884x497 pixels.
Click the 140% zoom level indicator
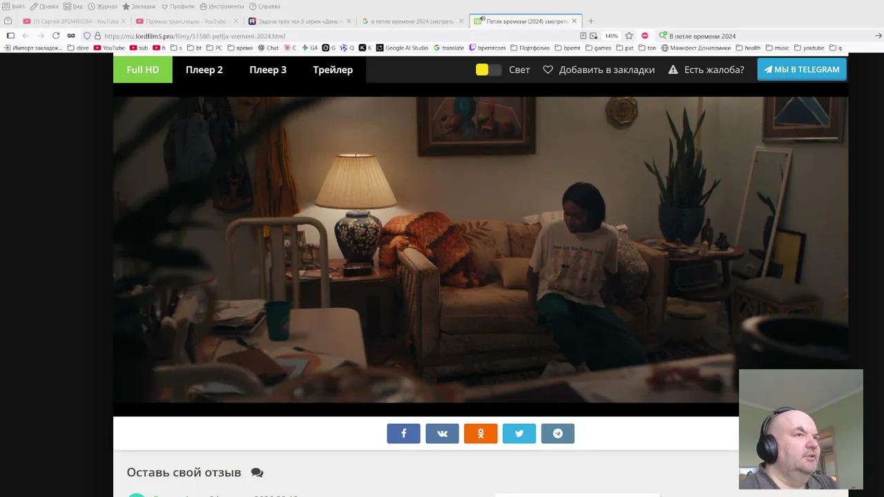611,36
